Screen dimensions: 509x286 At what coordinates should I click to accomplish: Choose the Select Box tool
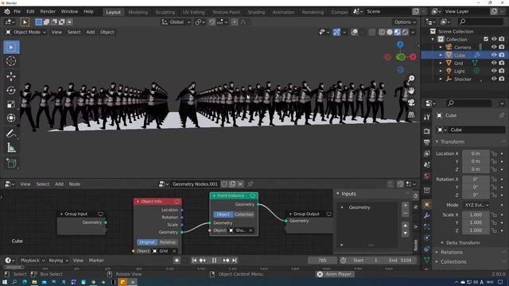11,48
